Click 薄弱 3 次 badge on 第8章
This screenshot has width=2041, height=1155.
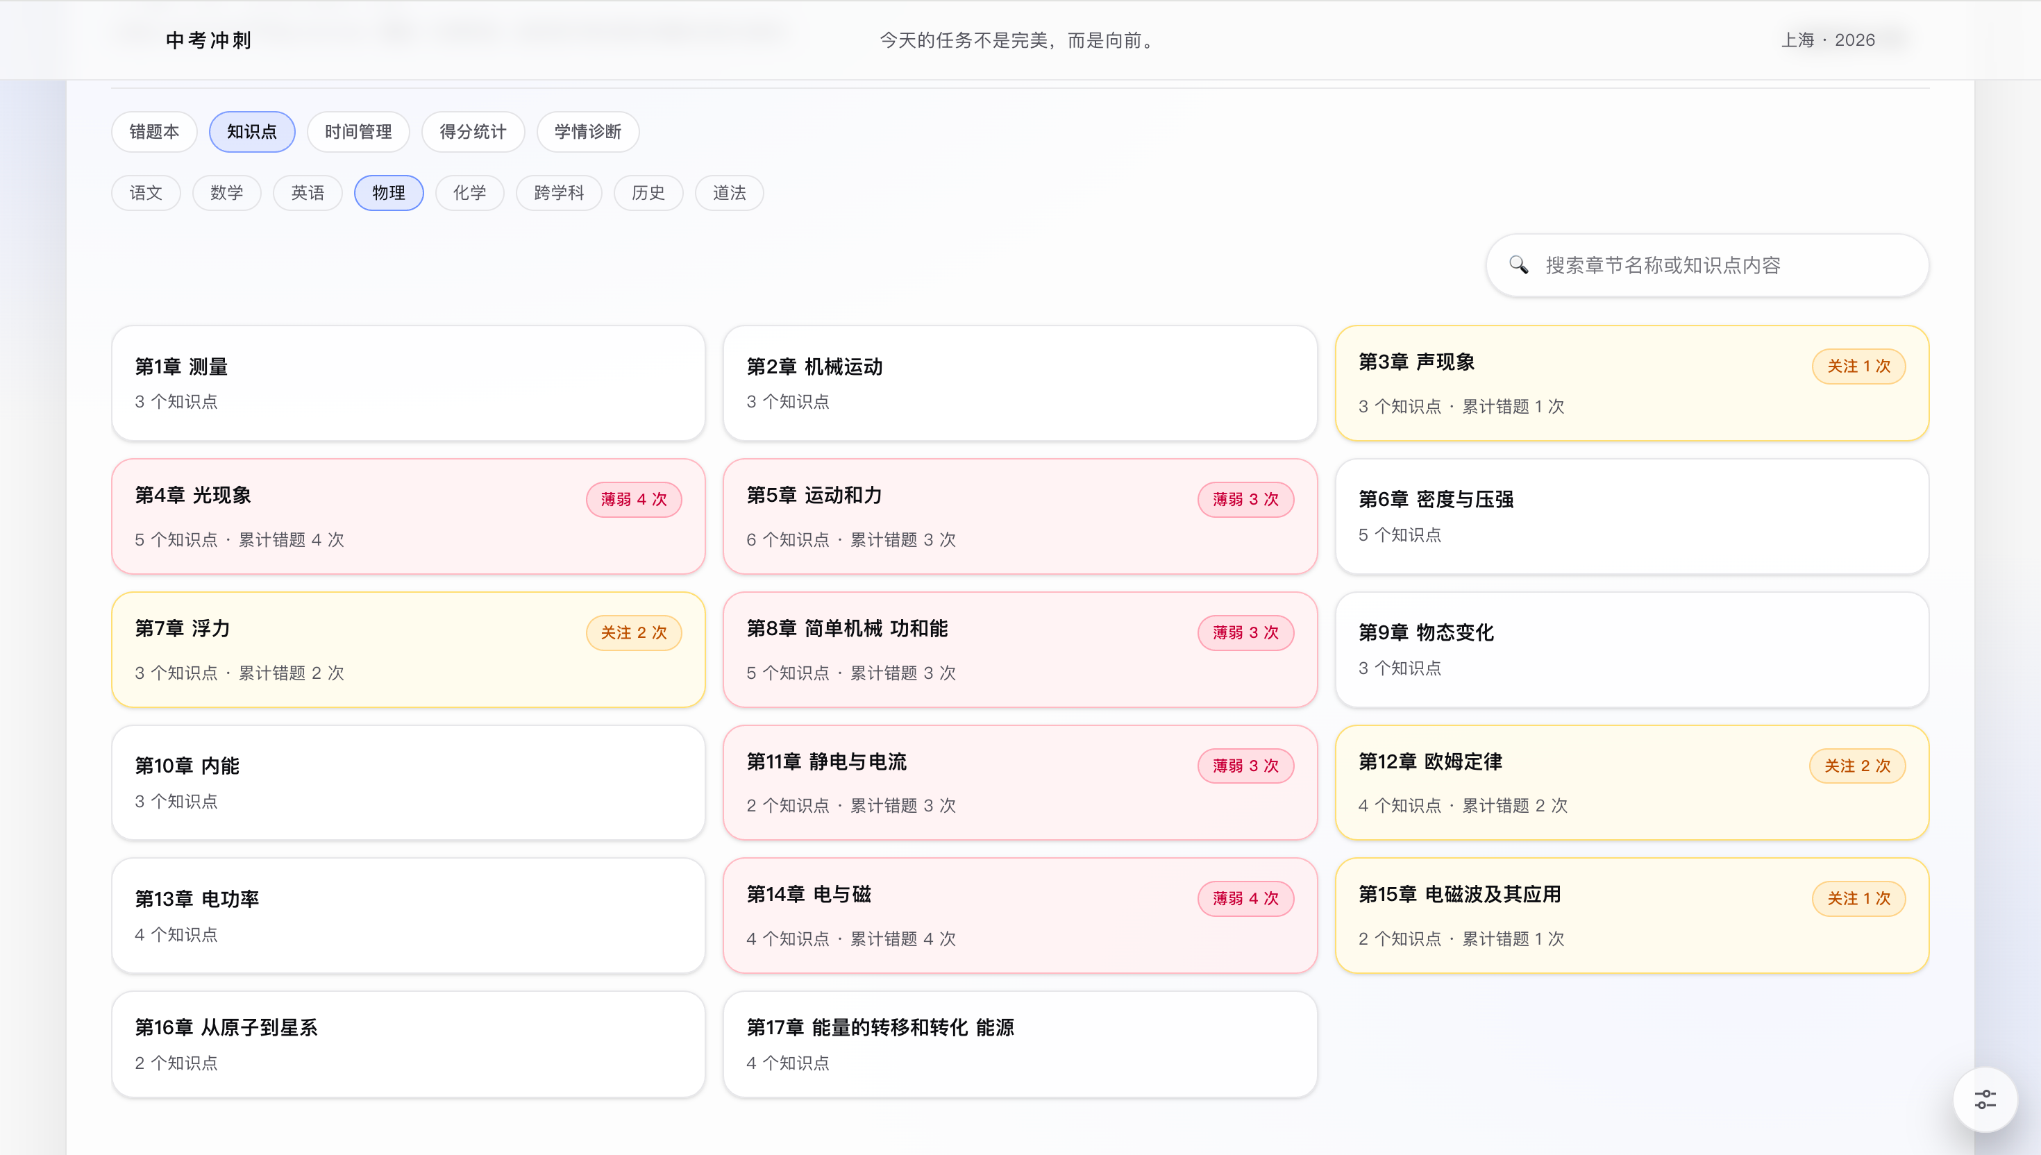(1245, 633)
